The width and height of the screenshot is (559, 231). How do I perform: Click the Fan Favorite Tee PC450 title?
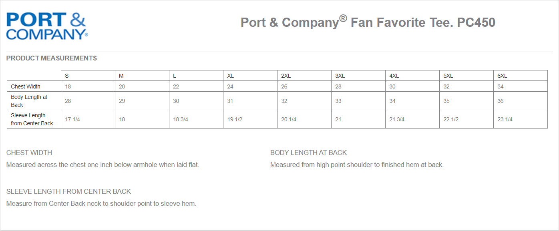pyautogui.click(x=368, y=22)
